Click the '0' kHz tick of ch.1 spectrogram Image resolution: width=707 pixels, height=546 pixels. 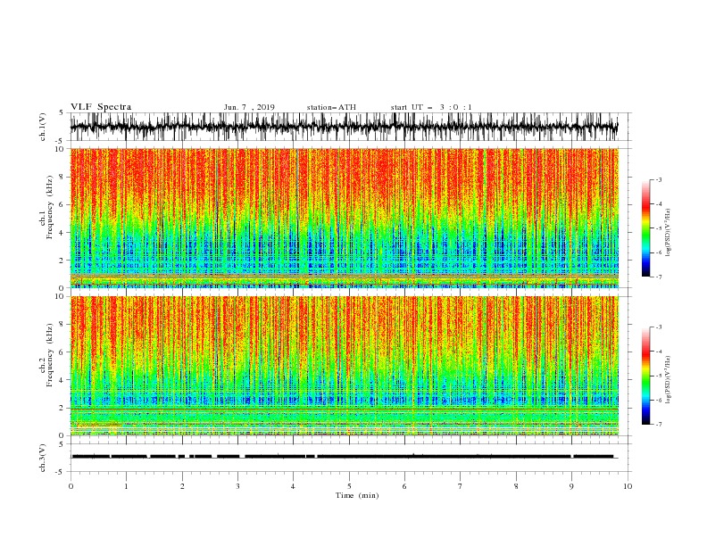[x=62, y=288]
